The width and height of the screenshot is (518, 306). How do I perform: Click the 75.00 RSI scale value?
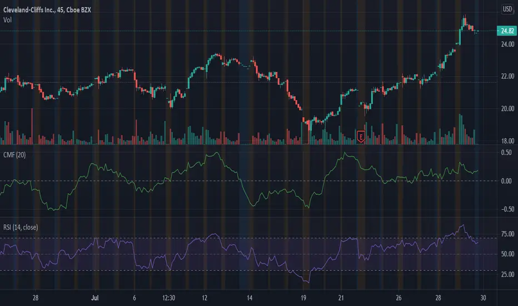tap(507, 234)
